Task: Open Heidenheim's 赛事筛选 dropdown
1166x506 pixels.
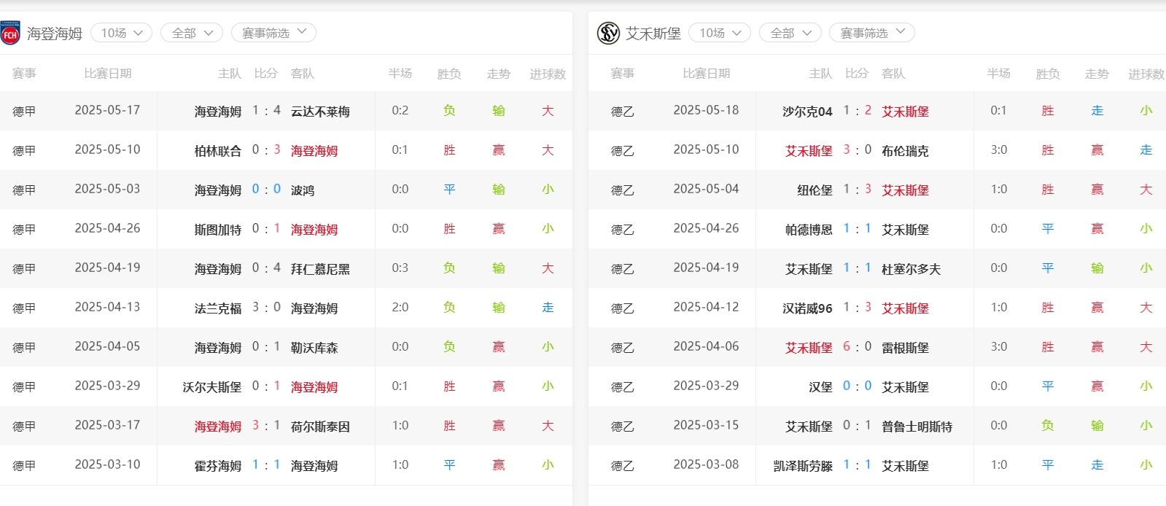Action: point(273,33)
